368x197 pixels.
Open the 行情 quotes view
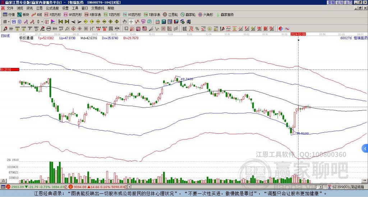pyautogui.click(x=9, y=14)
